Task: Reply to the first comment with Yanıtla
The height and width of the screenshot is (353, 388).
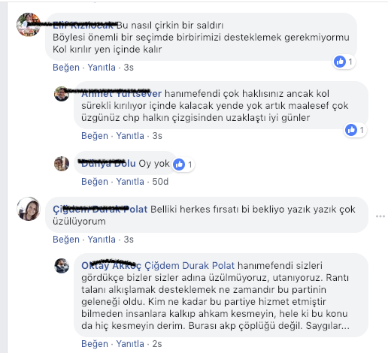Action: click(102, 68)
